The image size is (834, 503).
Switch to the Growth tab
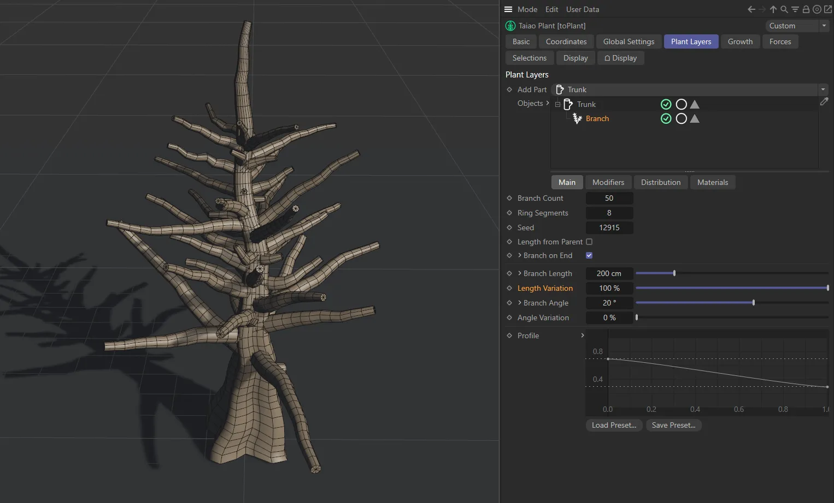(x=740, y=41)
